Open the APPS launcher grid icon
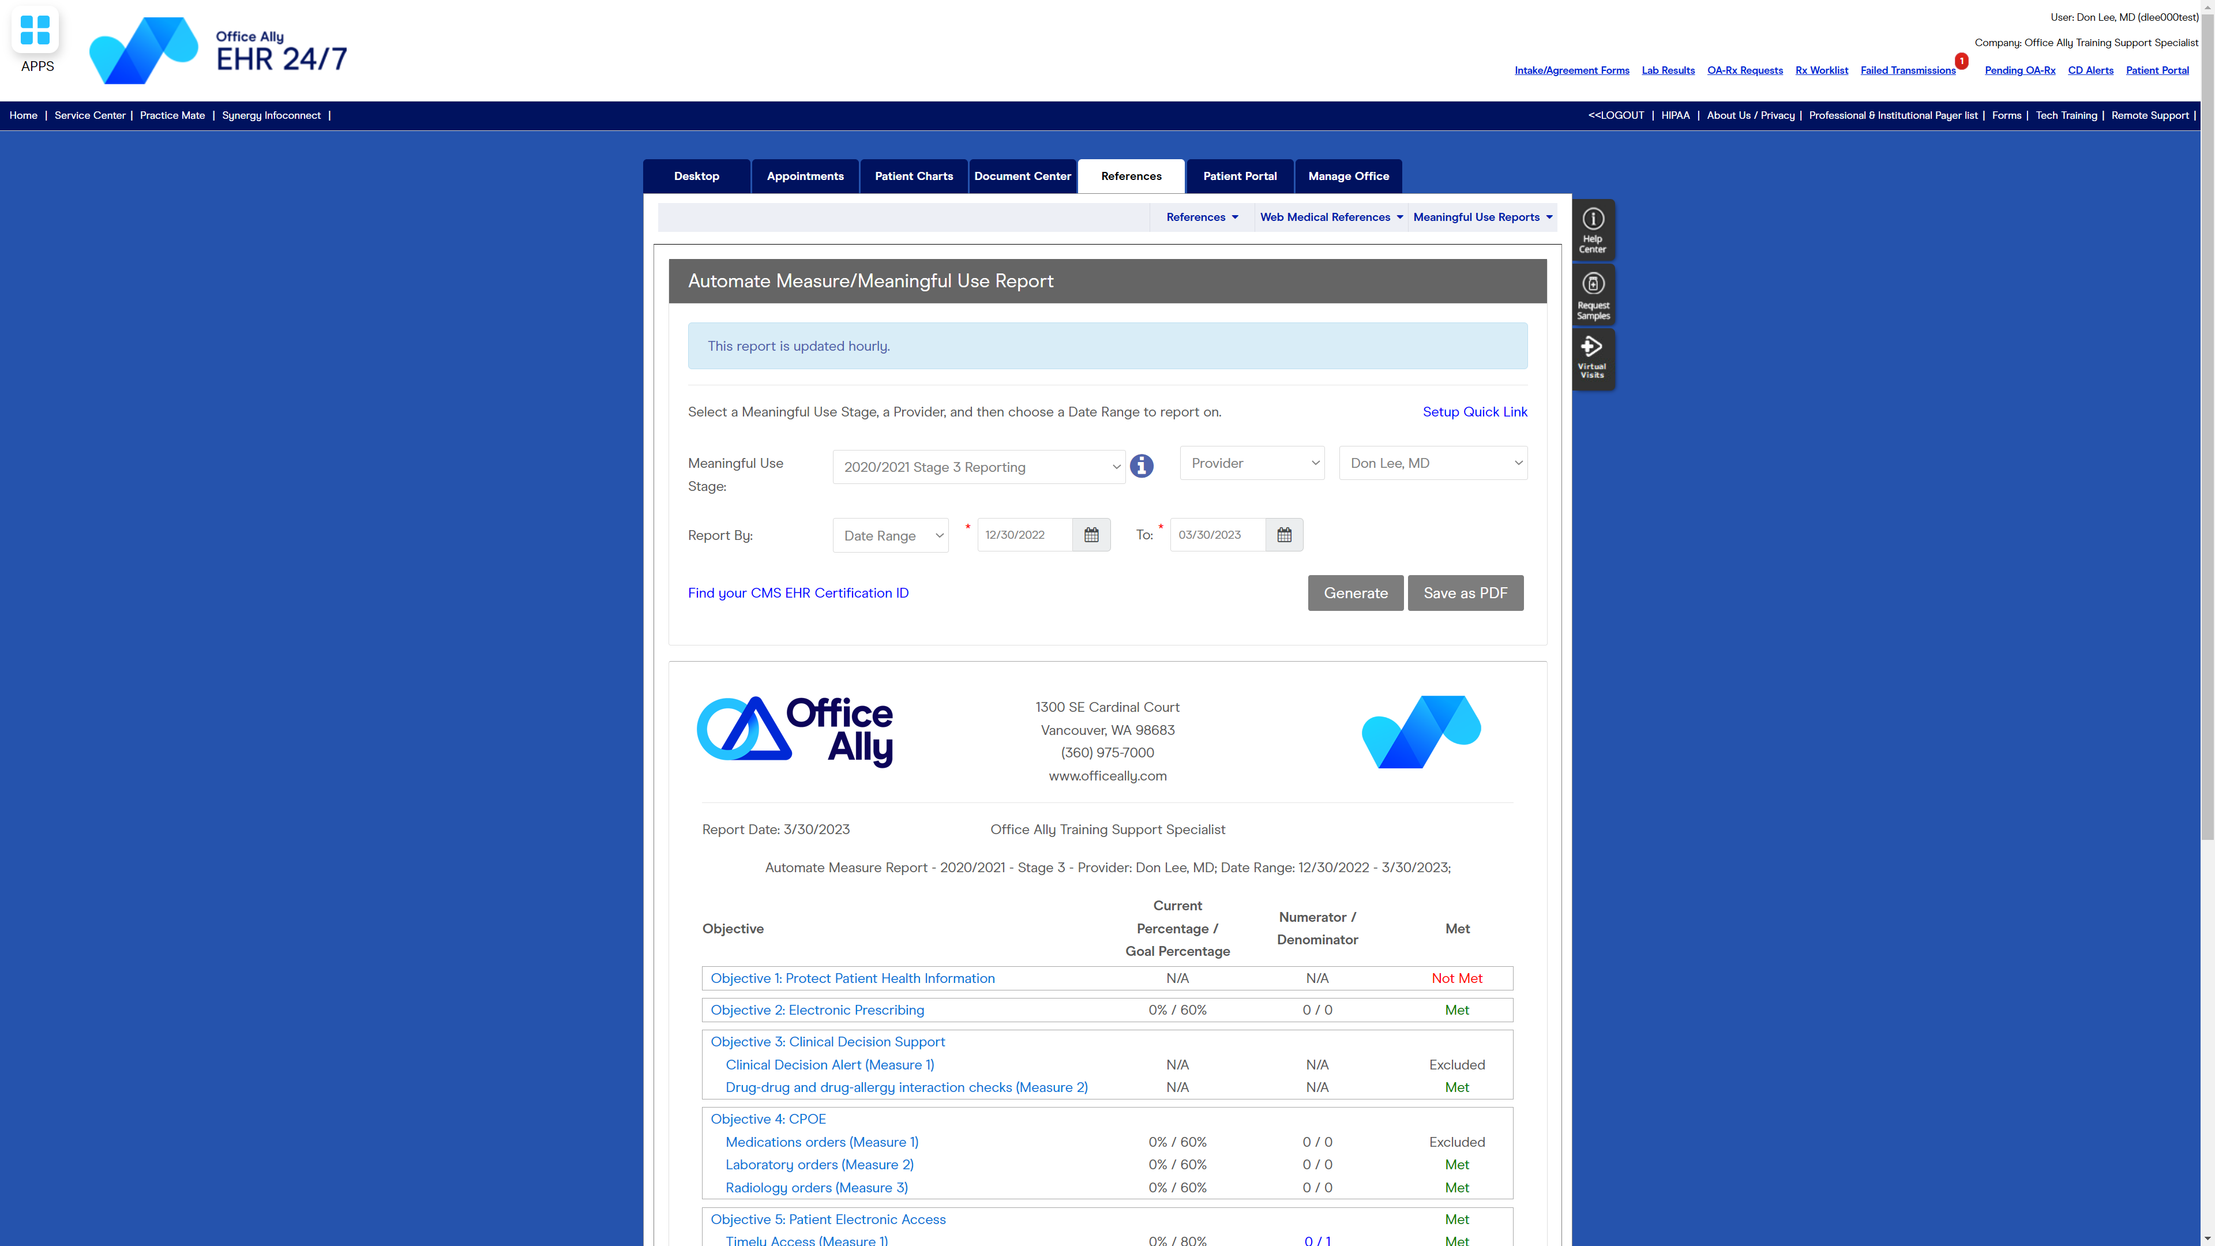Image resolution: width=2215 pixels, height=1246 pixels. [35, 29]
